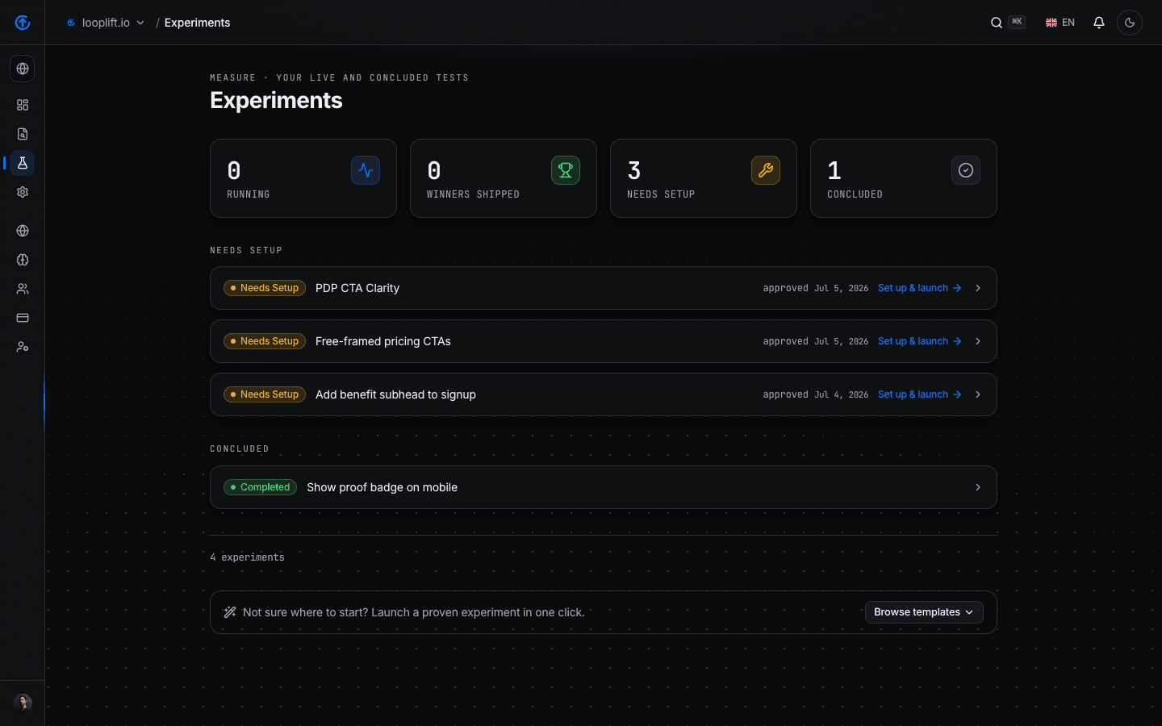This screenshot has height=726, width=1162.
Task: Click Set up & launch for Free-framed pricing CTAs
Action: [x=919, y=341]
